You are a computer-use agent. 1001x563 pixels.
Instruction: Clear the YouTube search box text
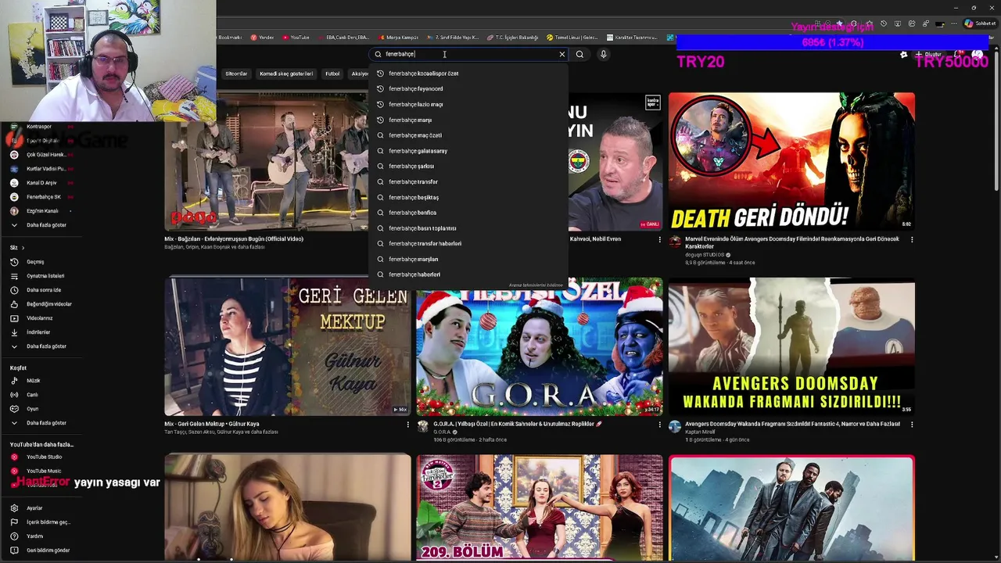561,54
